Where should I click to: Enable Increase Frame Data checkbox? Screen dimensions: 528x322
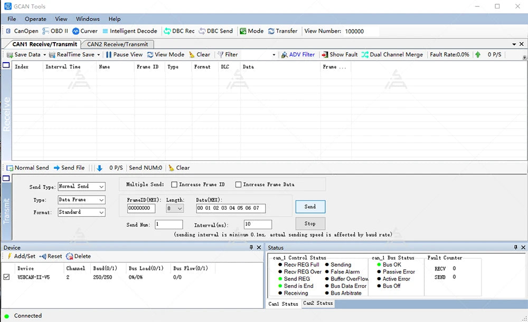click(239, 184)
